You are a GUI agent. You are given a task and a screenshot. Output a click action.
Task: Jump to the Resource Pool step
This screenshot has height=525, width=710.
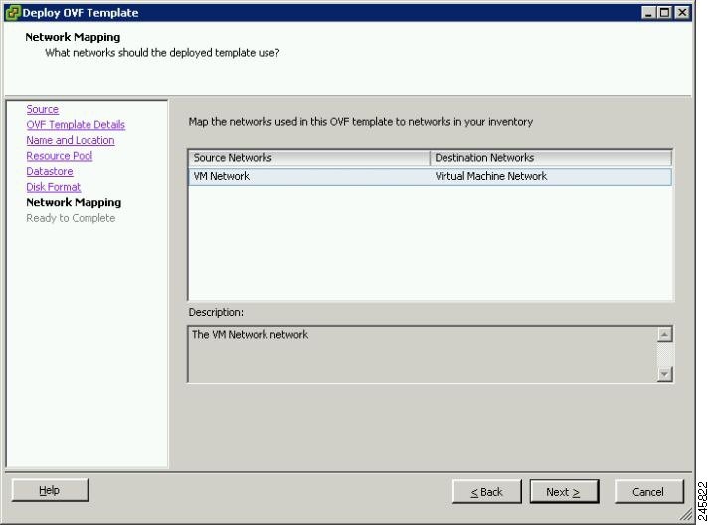point(60,156)
